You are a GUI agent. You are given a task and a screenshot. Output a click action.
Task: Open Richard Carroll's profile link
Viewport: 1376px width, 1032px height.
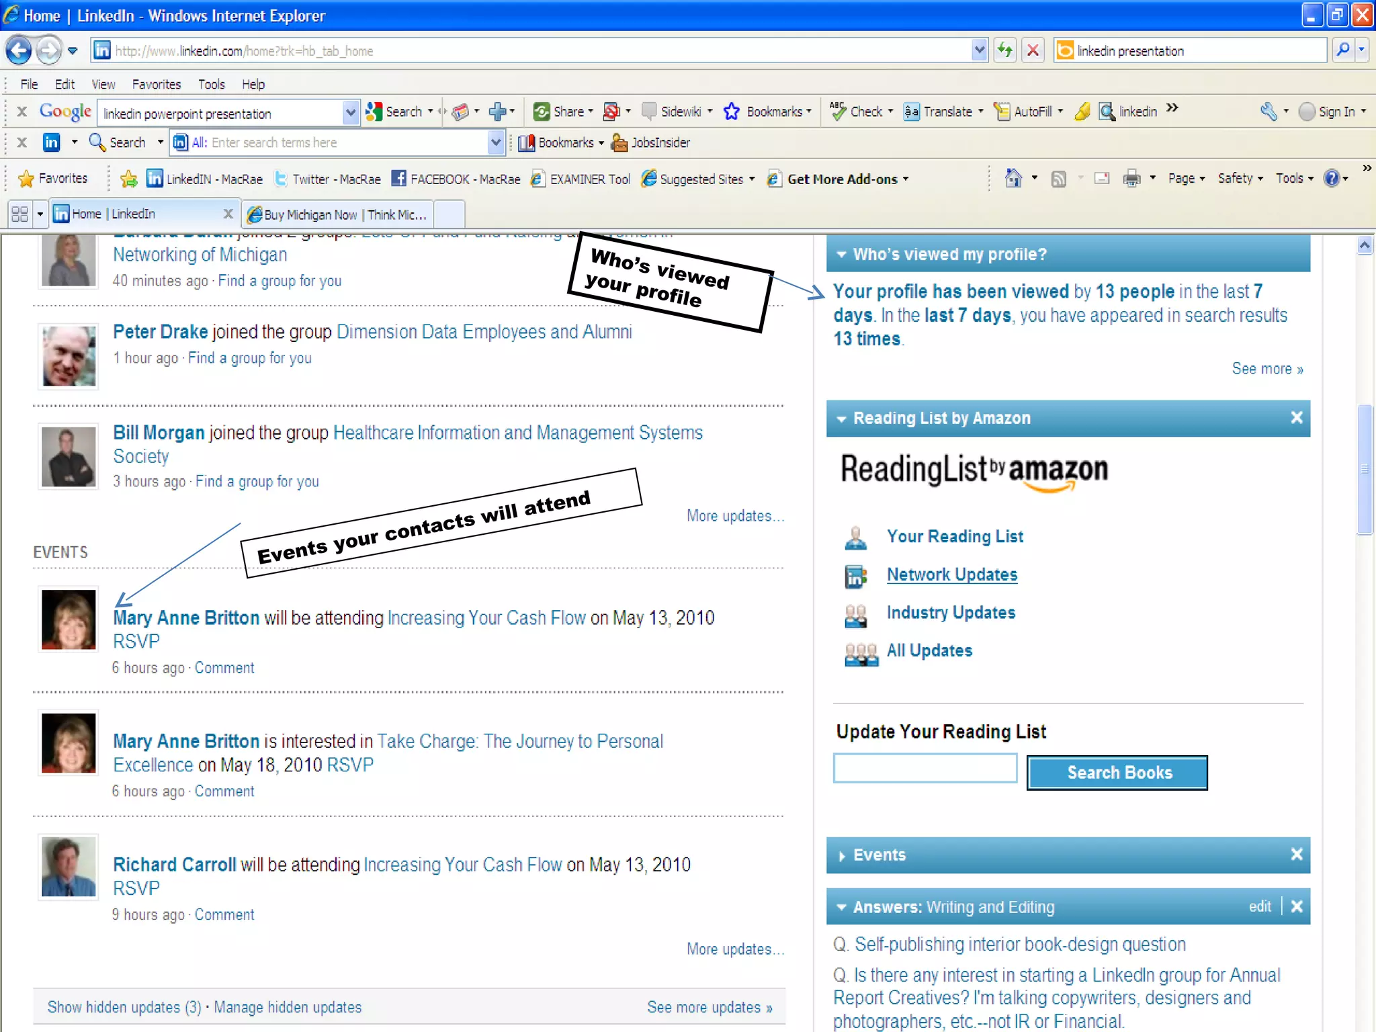click(175, 864)
